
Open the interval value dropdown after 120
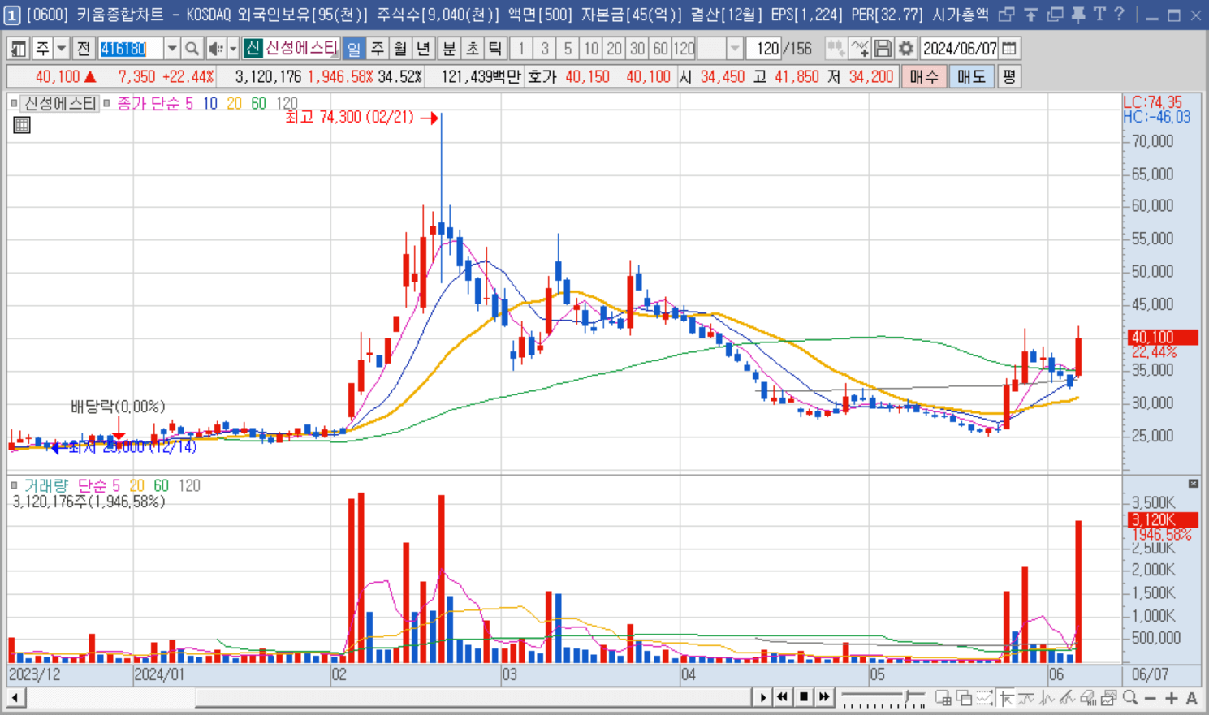pos(734,49)
